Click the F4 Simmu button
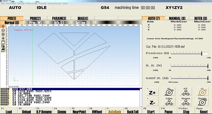 (x=62, y=111)
